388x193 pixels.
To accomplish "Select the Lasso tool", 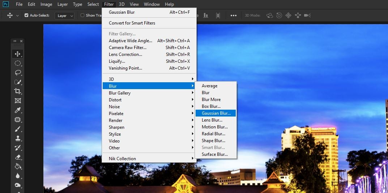I will point(17,73).
